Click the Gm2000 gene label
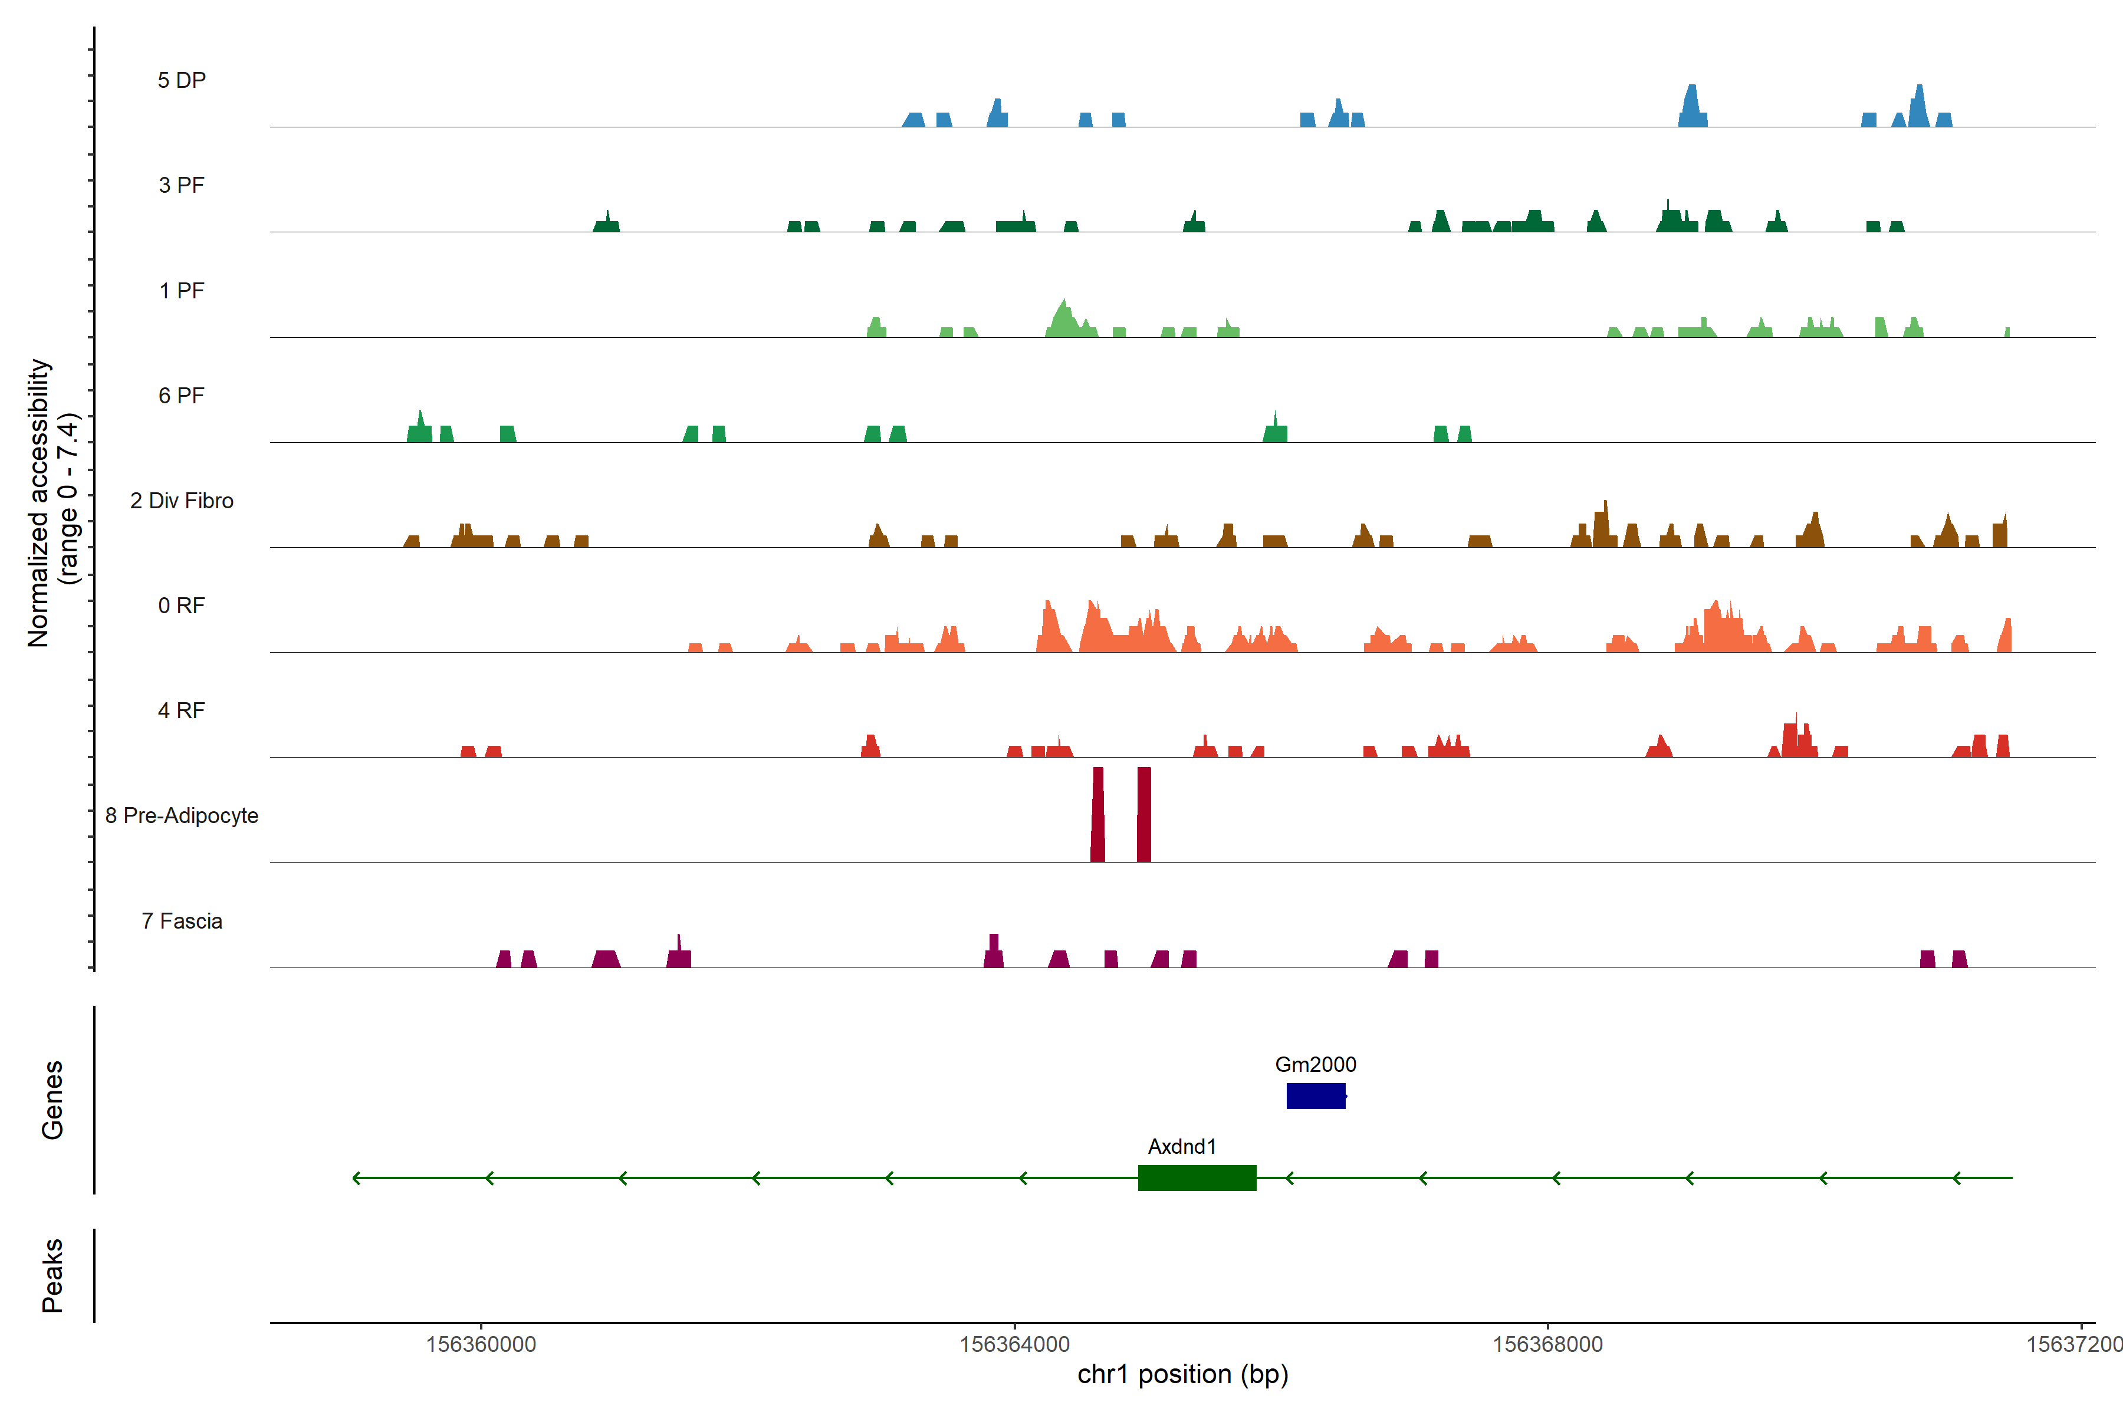 1315,1065
